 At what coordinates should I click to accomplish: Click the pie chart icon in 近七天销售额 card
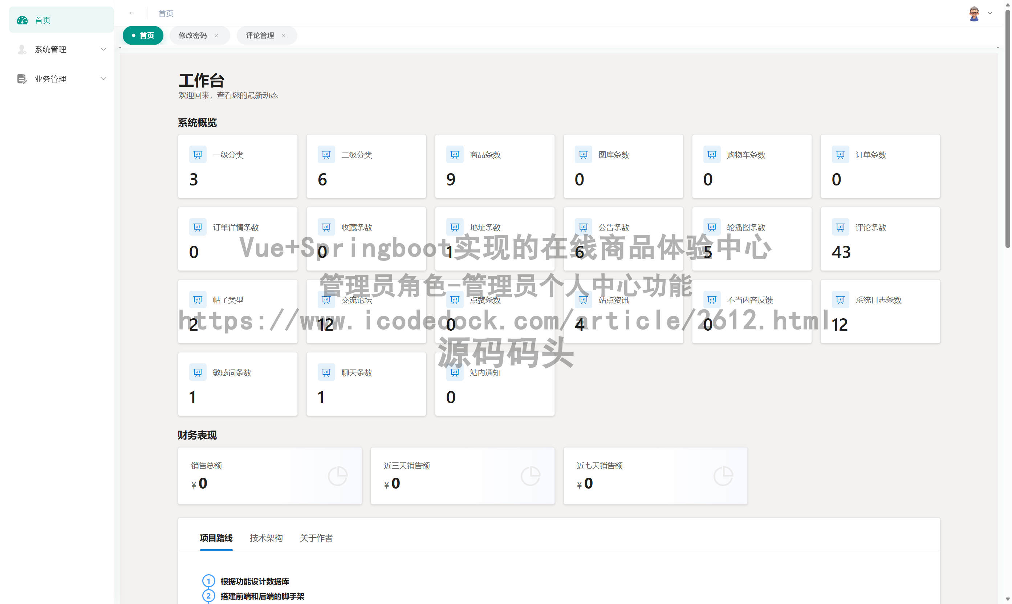pos(723,476)
